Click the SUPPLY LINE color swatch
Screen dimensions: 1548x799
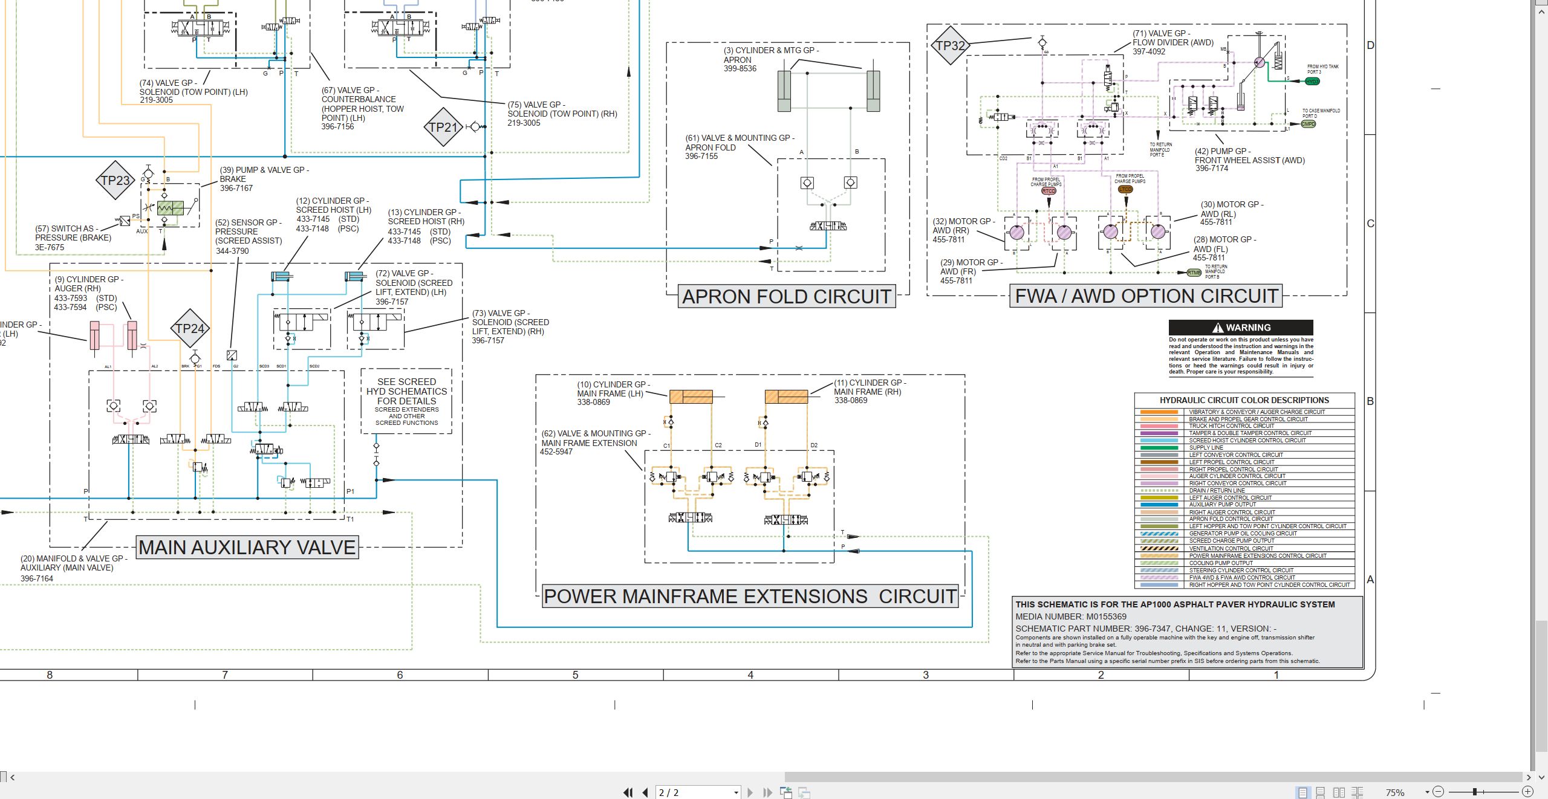click(x=1159, y=447)
